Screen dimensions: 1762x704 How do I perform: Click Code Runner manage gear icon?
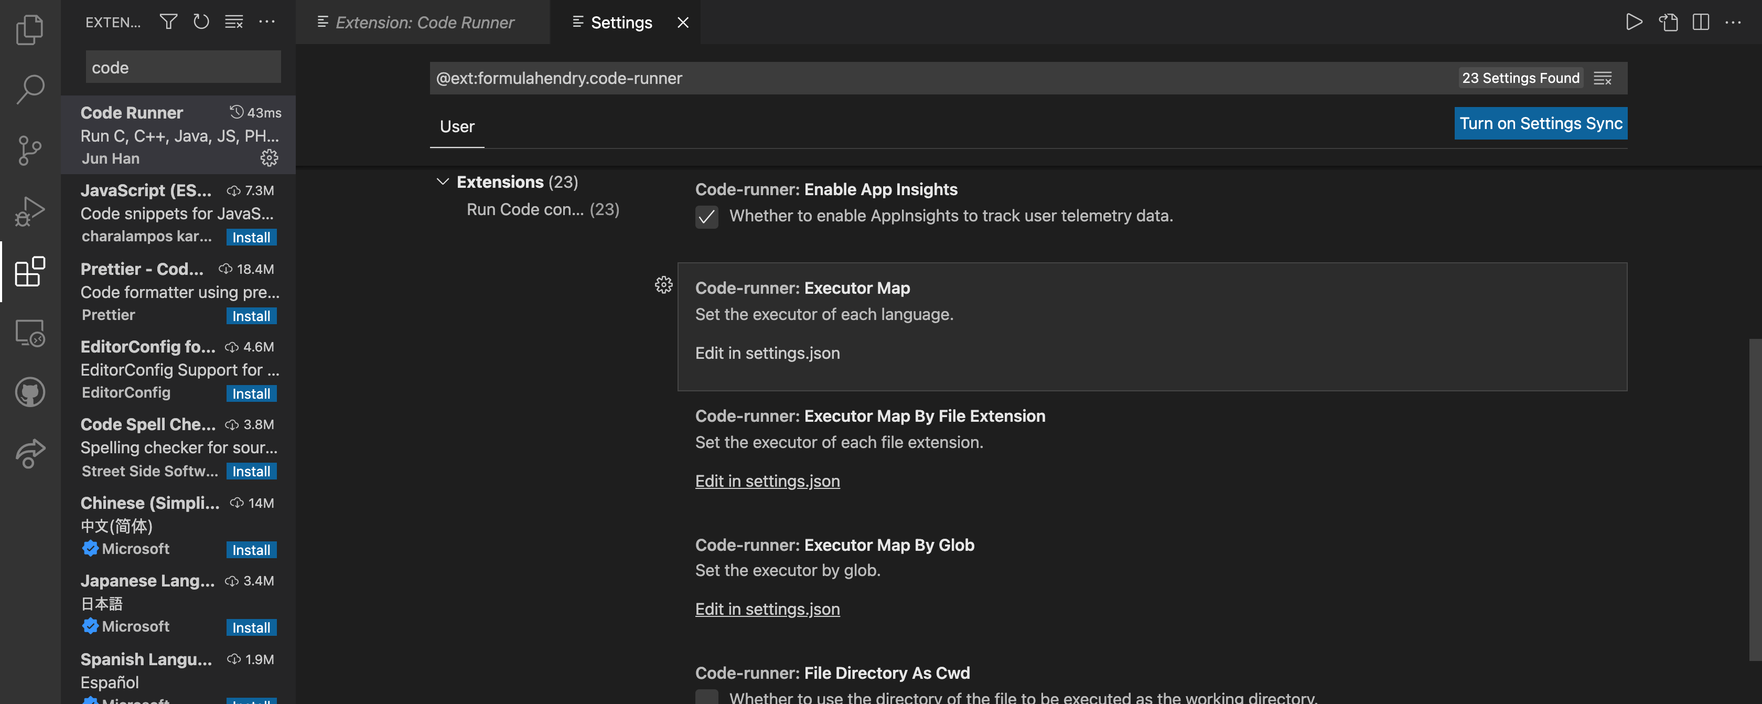tap(269, 158)
